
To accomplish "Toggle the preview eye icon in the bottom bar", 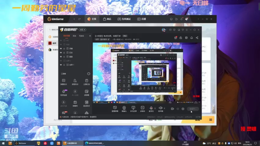I will click(x=177, y=109).
